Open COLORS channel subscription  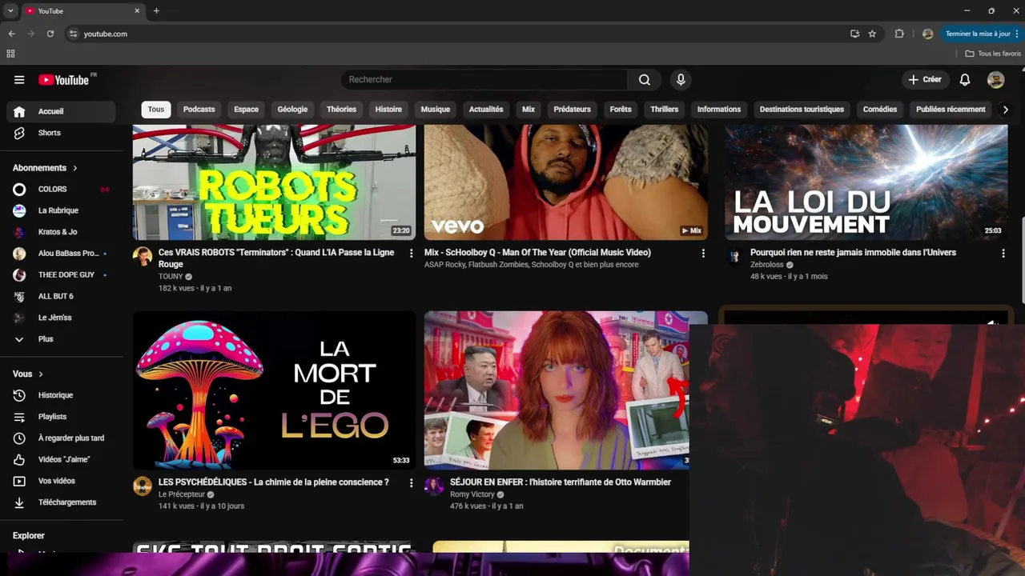pyautogui.click(x=60, y=189)
